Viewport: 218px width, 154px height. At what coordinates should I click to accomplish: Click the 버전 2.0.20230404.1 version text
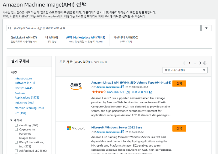coord(137,87)
